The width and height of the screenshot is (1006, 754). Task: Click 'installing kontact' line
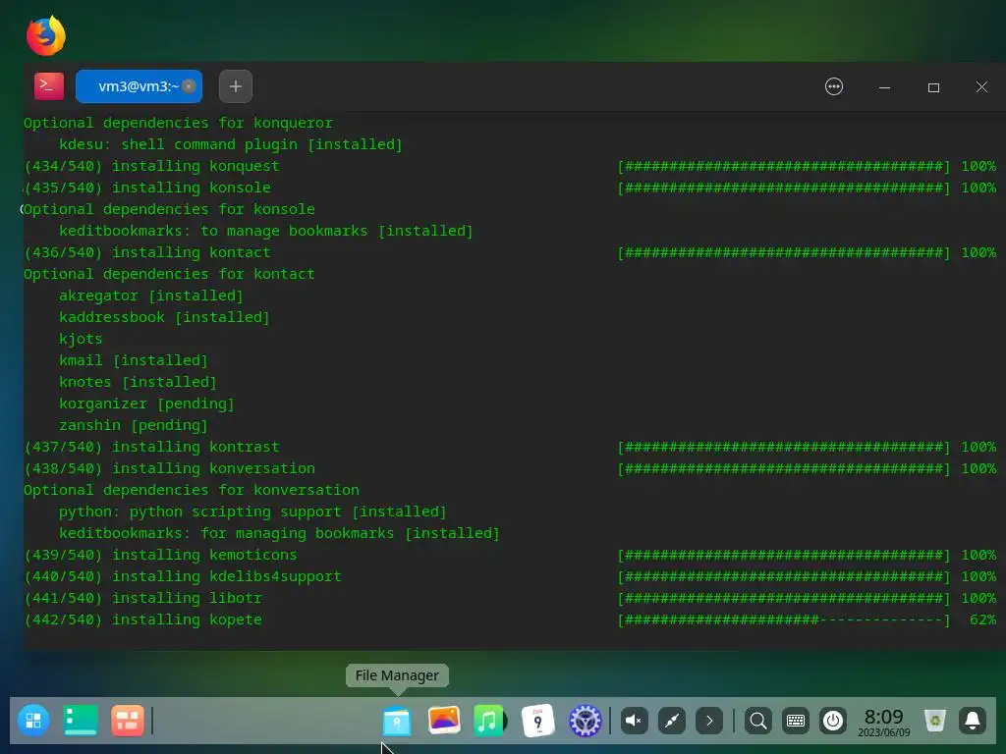click(x=147, y=252)
